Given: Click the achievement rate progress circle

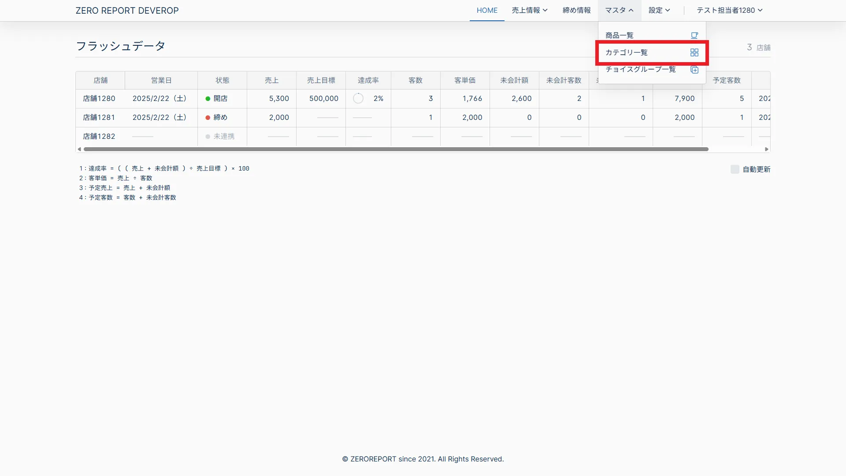Looking at the screenshot, I should (x=358, y=98).
